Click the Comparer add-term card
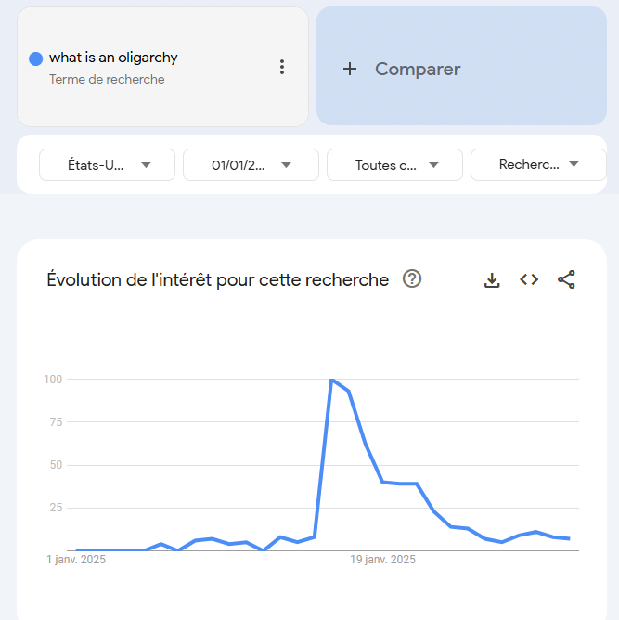This screenshot has height=620, width=619. [461, 66]
